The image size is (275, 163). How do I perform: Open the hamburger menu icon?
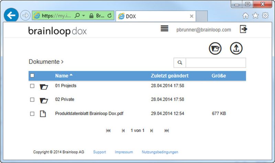click(165, 28)
